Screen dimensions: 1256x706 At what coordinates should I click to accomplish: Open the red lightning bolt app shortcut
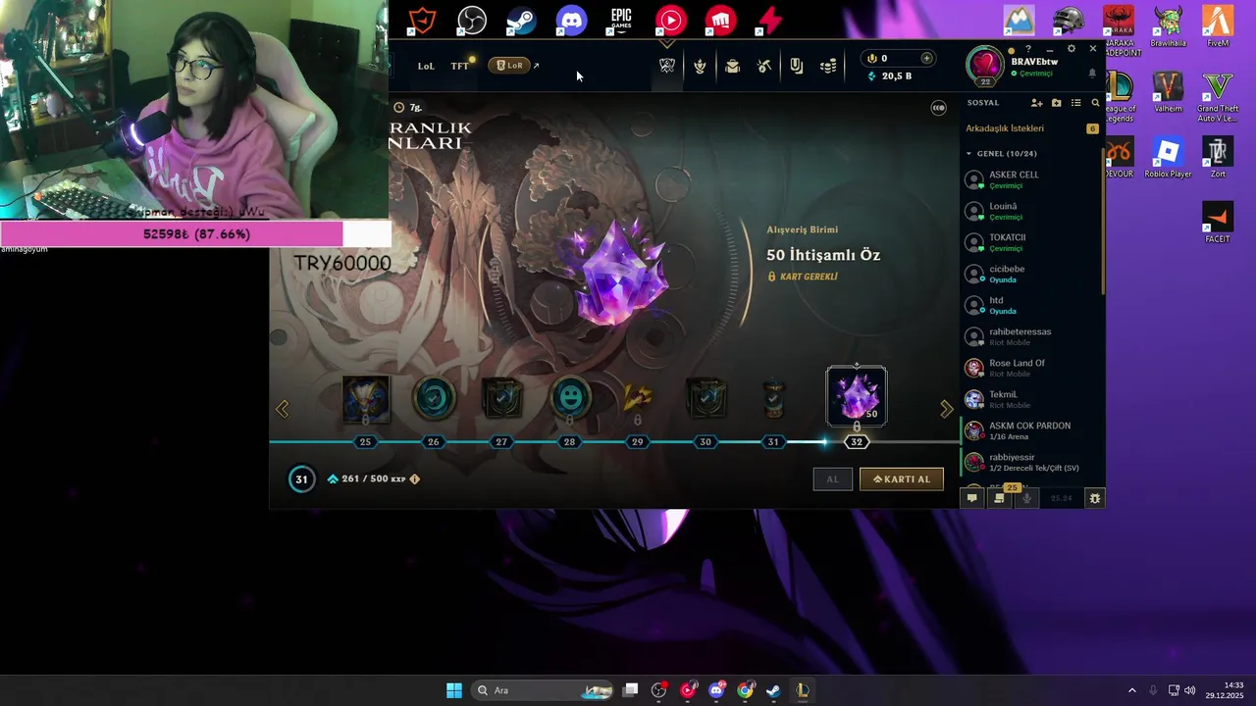(771, 20)
